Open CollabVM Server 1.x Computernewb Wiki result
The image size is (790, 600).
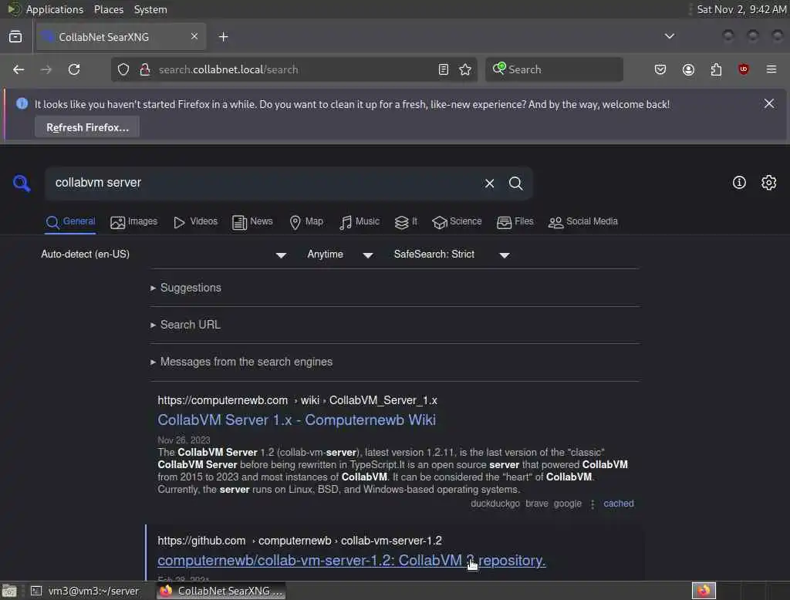297,420
